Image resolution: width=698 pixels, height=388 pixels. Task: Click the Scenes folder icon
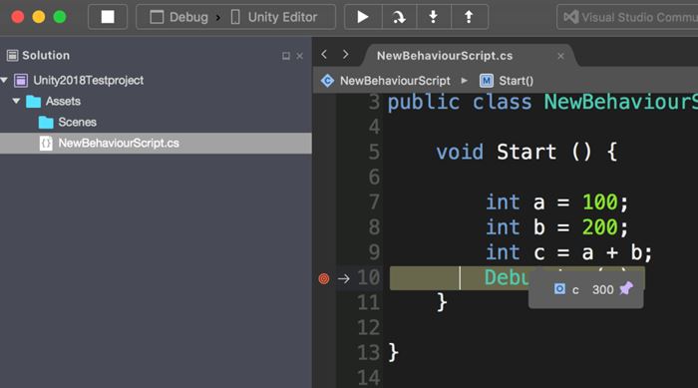[x=46, y=122]
